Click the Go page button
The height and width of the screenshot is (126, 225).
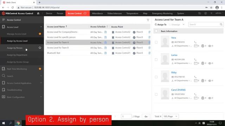[146, 117]
